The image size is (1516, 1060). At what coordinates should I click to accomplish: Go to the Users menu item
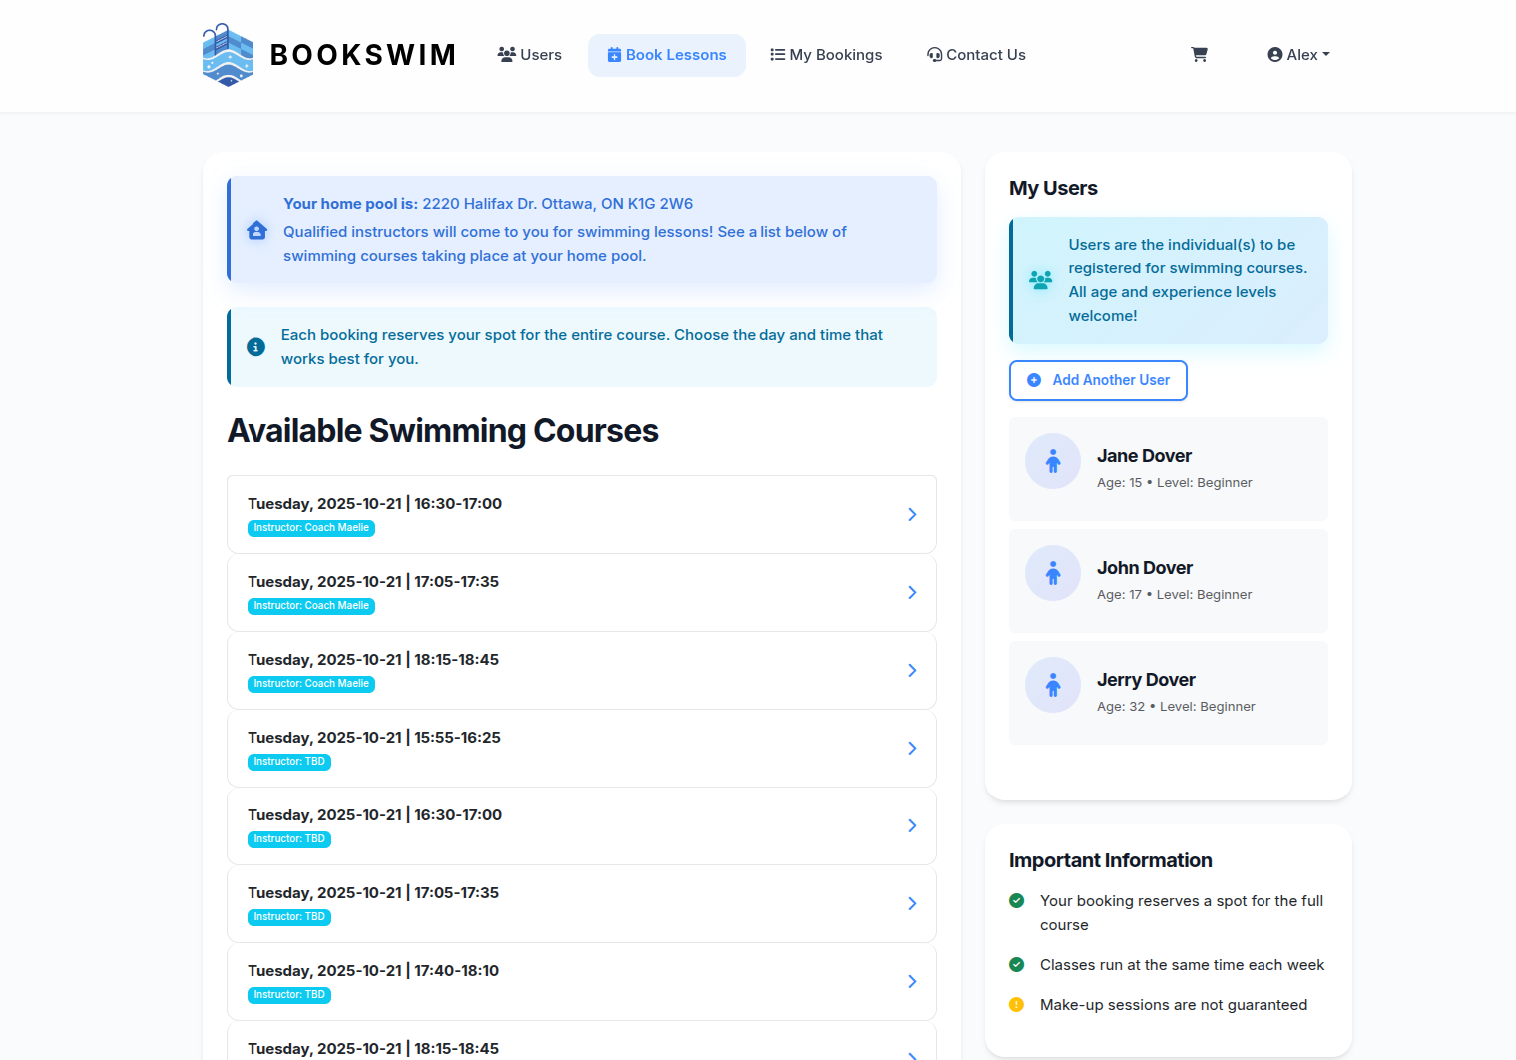[x=530, y=55]
